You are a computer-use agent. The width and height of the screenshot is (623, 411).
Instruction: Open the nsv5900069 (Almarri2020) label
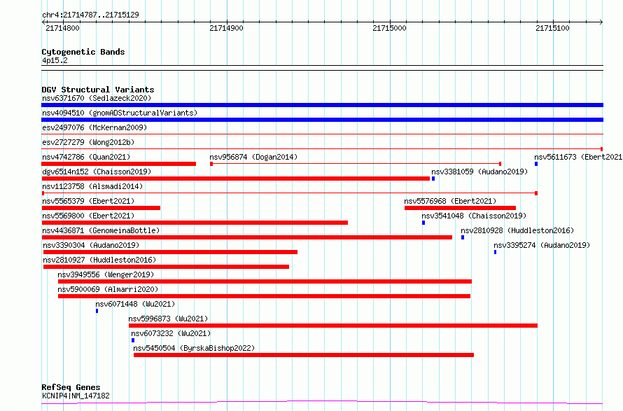[x=108, y=289]
